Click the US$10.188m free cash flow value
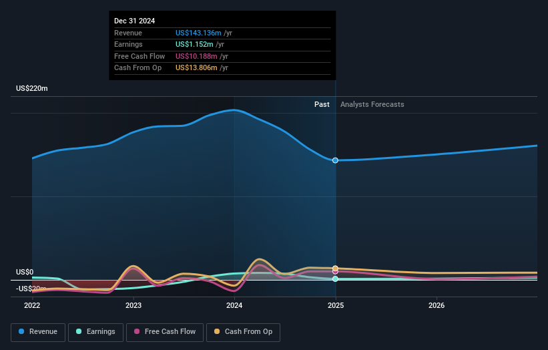Viewport: 548px width, 350px height. pyautogui.click(x=196, y=56)
